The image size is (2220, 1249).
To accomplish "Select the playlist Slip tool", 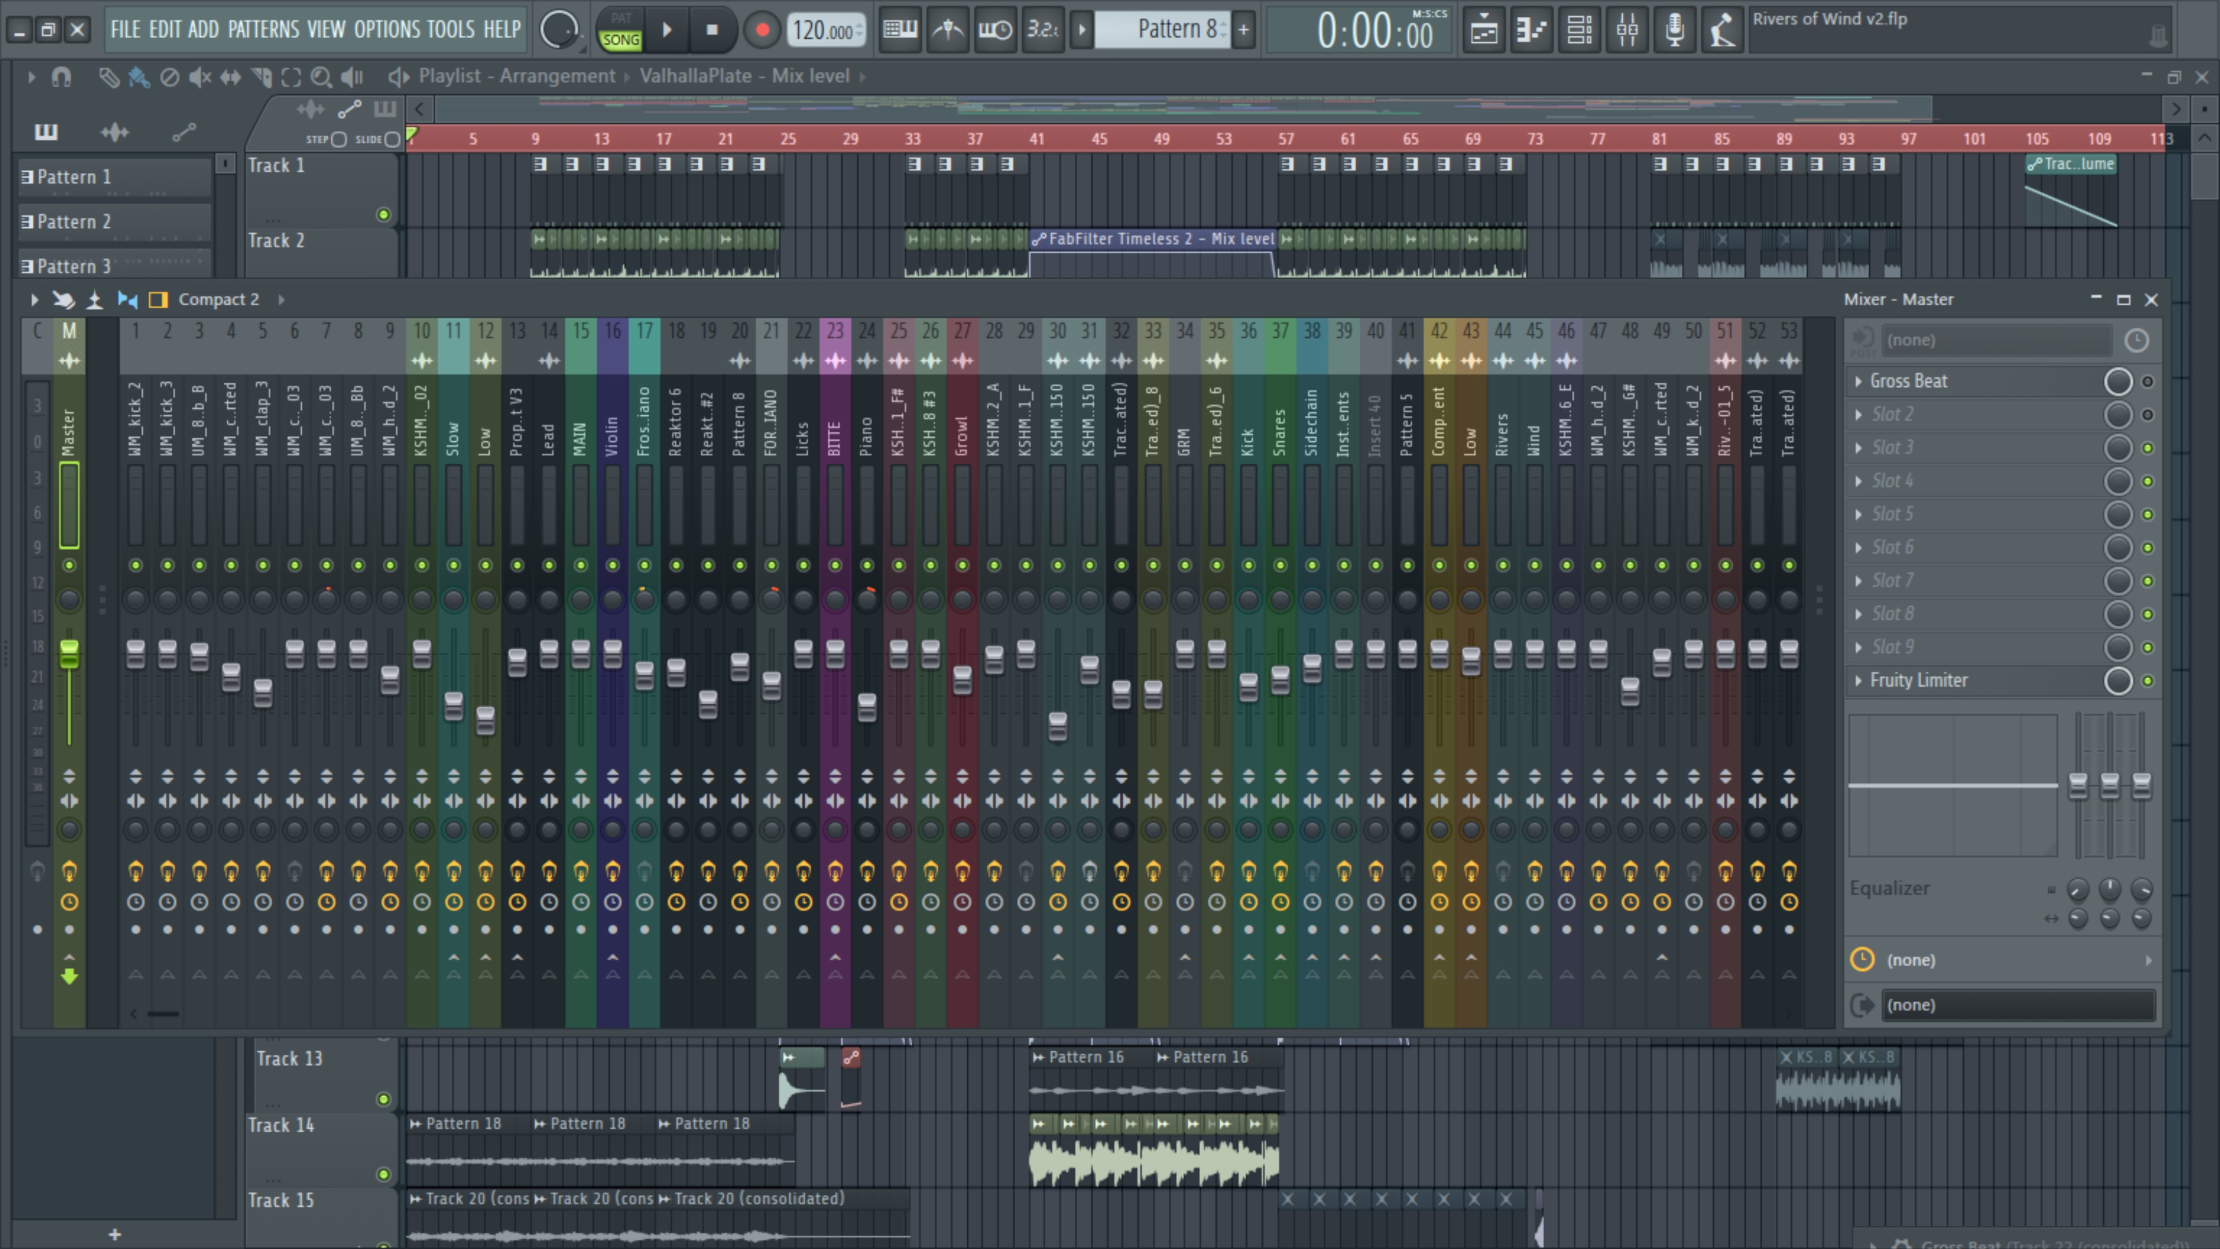I will [x=230, y=77].
